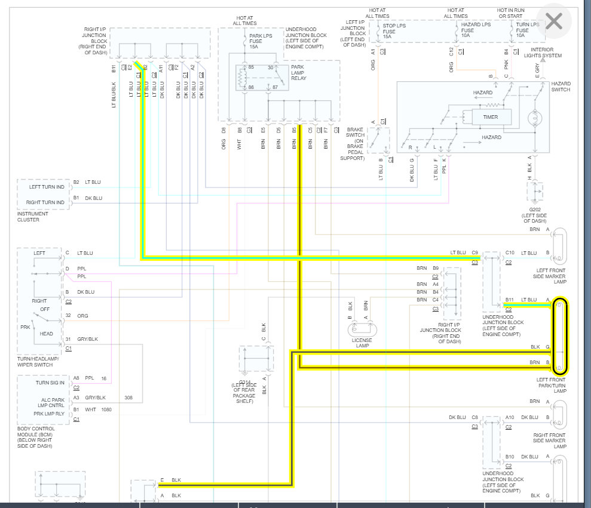The height and width of the screenshot is (508, 591).
Task: Click the TURN SIG IN text
Action: (x=50, y=383)
